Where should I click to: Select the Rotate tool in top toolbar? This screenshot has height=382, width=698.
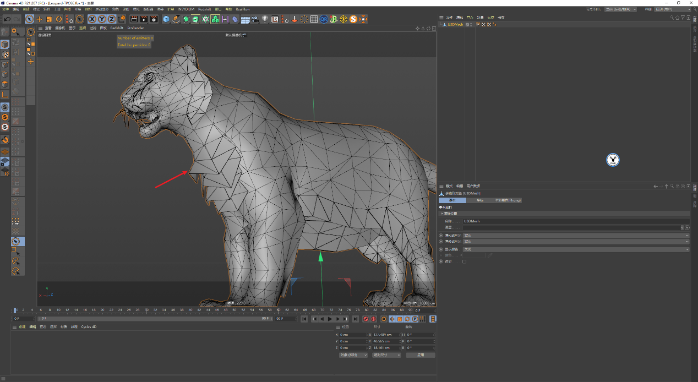tap(58, 19)
